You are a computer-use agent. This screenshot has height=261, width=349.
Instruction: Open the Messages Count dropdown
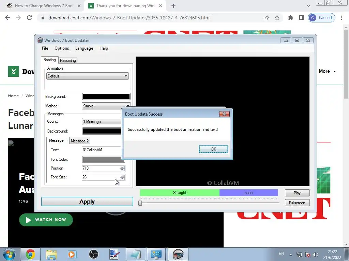(102, 122)
